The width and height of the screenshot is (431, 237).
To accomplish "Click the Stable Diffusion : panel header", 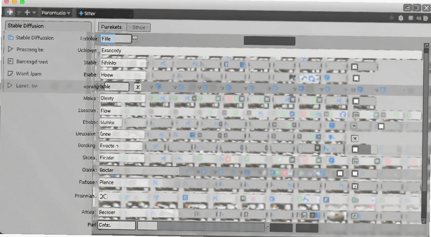I will coord(48,26).
